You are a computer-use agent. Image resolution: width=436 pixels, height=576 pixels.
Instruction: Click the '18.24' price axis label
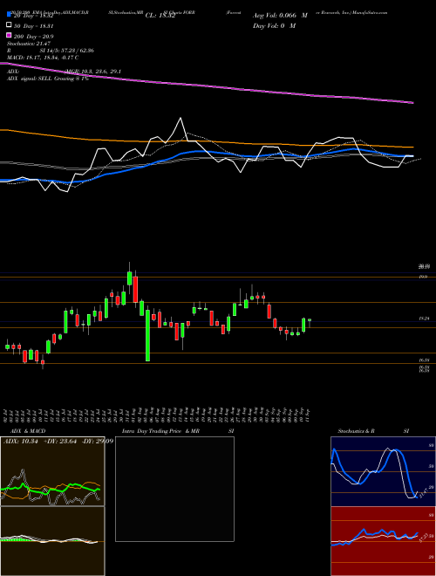click(x=424, y=319)
